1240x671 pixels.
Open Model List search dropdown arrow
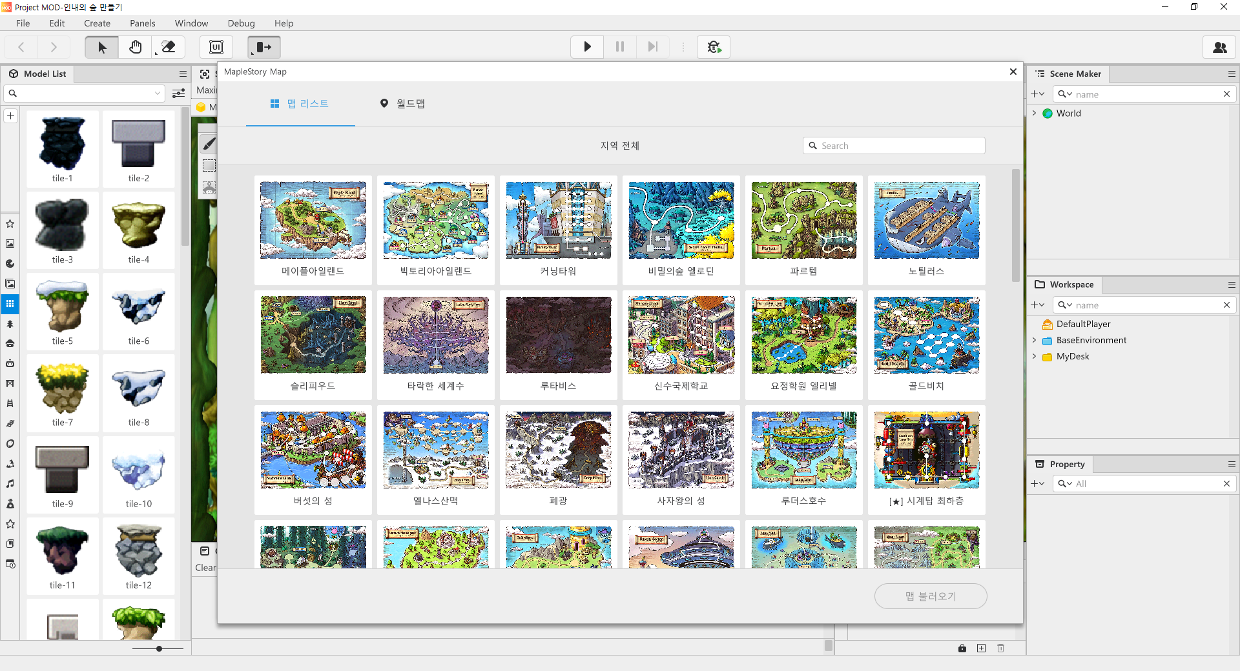tap(157, 94)
